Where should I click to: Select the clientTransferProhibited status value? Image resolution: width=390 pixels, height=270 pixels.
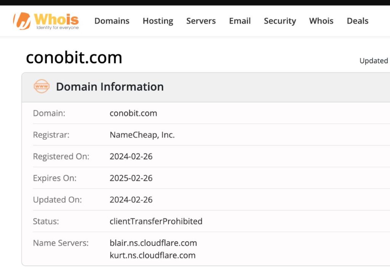coord(156,221)
